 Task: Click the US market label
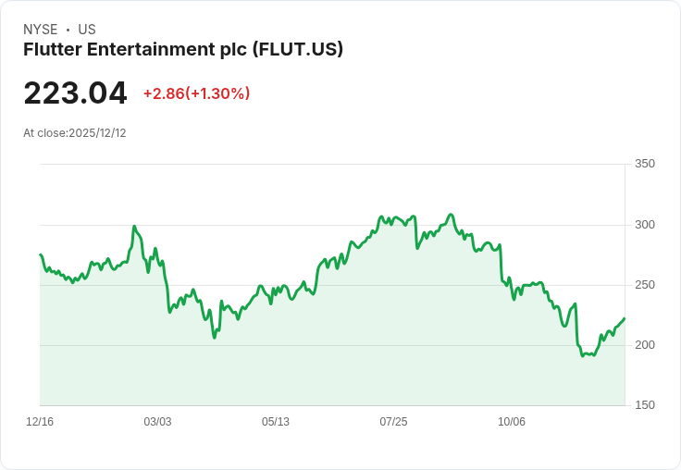click(x=87, y=30)
